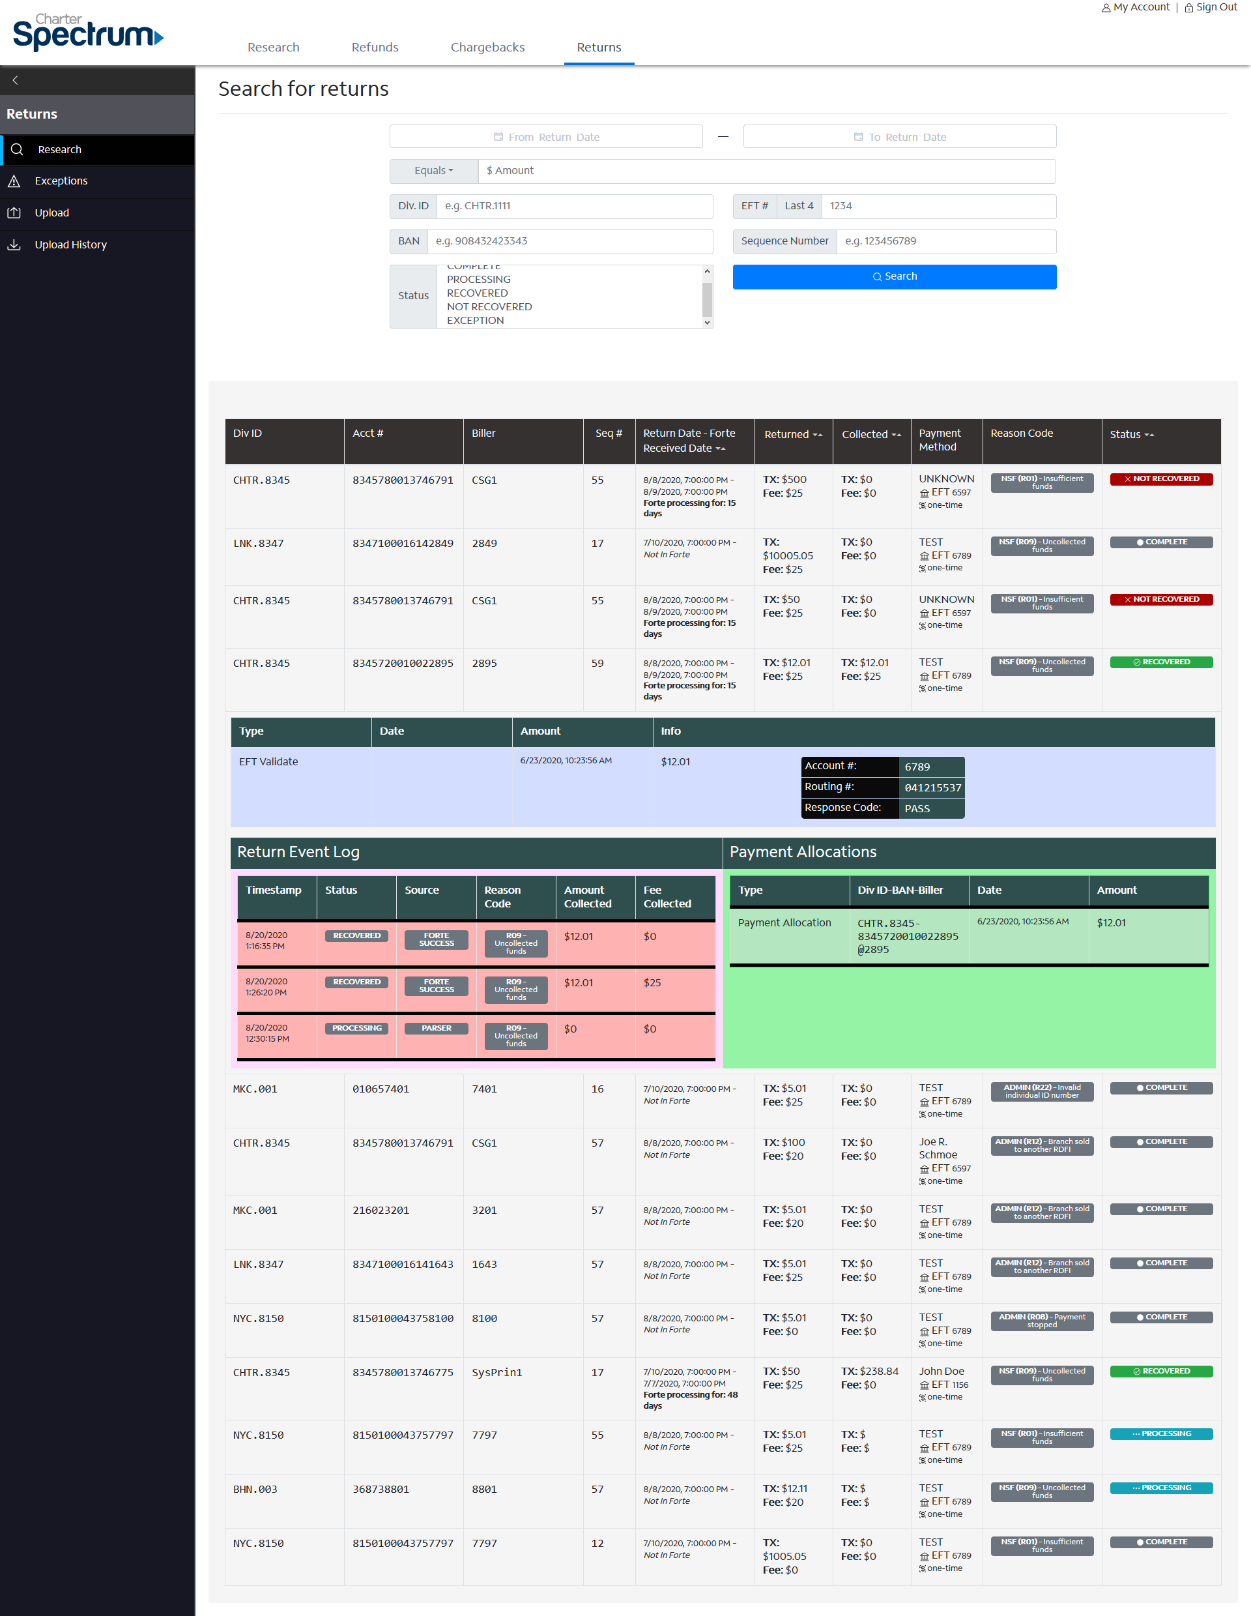Image resolution: width=1251 pixels, height=1616 pixels.
Task: Switch to the Chargebacks tab
Action: click(487, 48)
